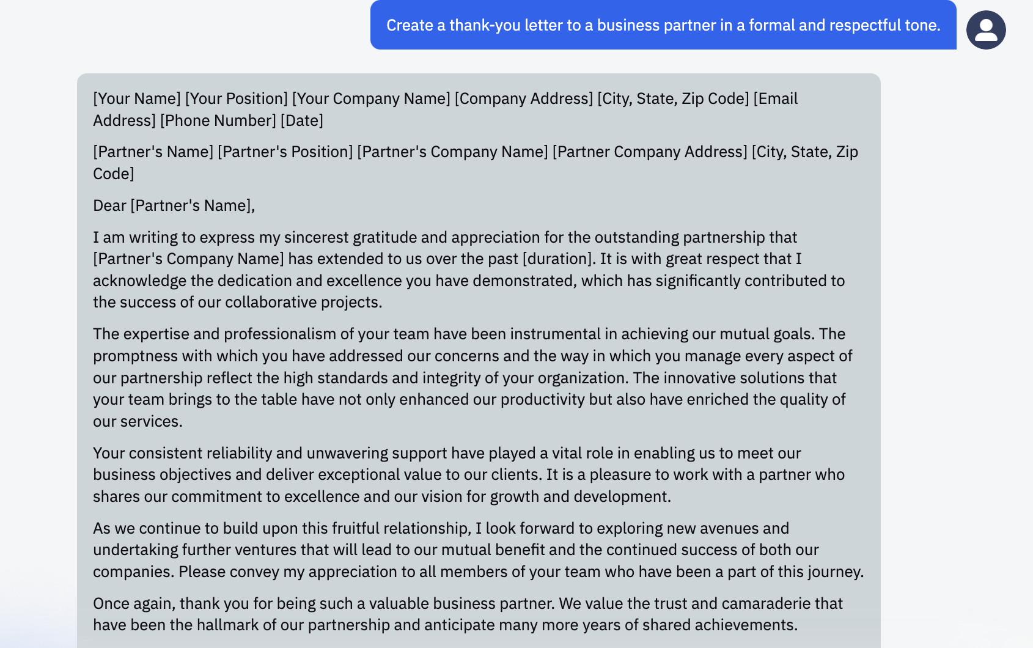1033x648 pixels.
Task: Click the [Company Address] placeholder in sender block
Action: coord(524,98)
